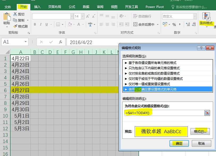Open the font size dropdown showing 14
Viewport: 216px width, 156px height.
pyautogui.click(x=83, y=16)
